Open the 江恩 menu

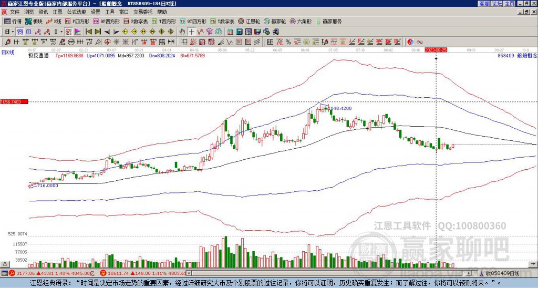point(57,12)
